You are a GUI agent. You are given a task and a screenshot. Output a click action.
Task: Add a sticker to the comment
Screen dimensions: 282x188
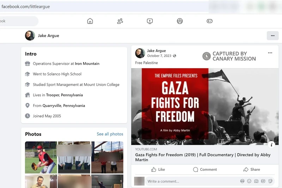tap(270, 181)
